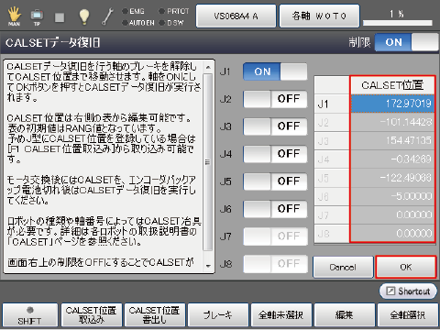Screen dimensions: 440x330
Task: Turn on the J5 axis switch
Action: [x=275, y=181]
